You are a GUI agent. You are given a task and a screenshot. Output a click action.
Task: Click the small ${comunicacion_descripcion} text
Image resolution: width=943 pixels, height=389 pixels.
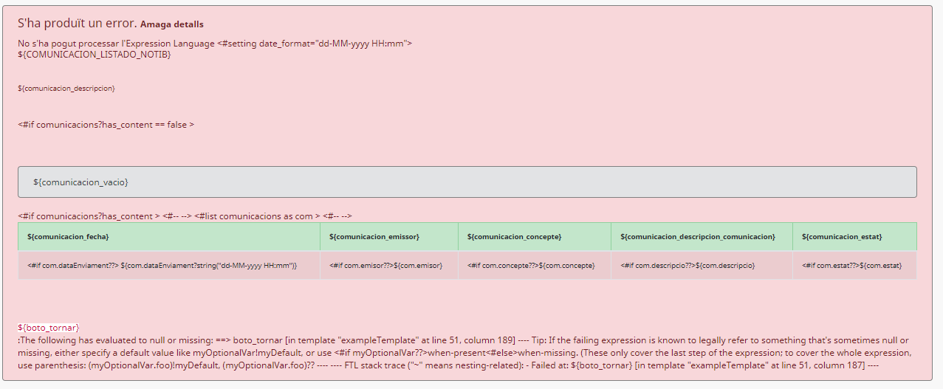click(66, 88)
